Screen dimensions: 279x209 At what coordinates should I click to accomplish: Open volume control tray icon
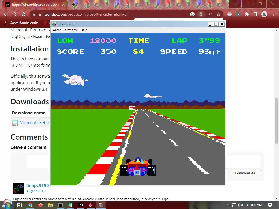(x=240, y=205)
